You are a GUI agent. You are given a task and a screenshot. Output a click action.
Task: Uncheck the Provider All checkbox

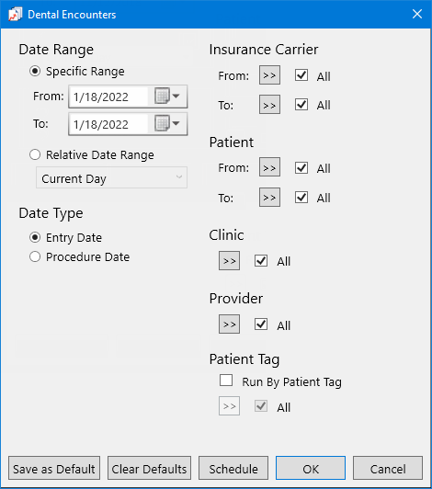point(261,324)
